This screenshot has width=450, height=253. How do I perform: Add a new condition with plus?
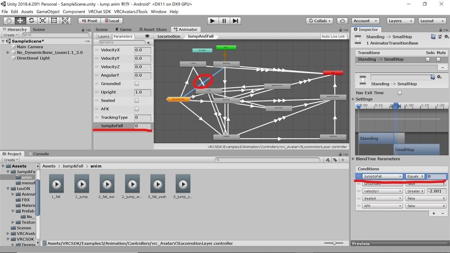point(434,213)
